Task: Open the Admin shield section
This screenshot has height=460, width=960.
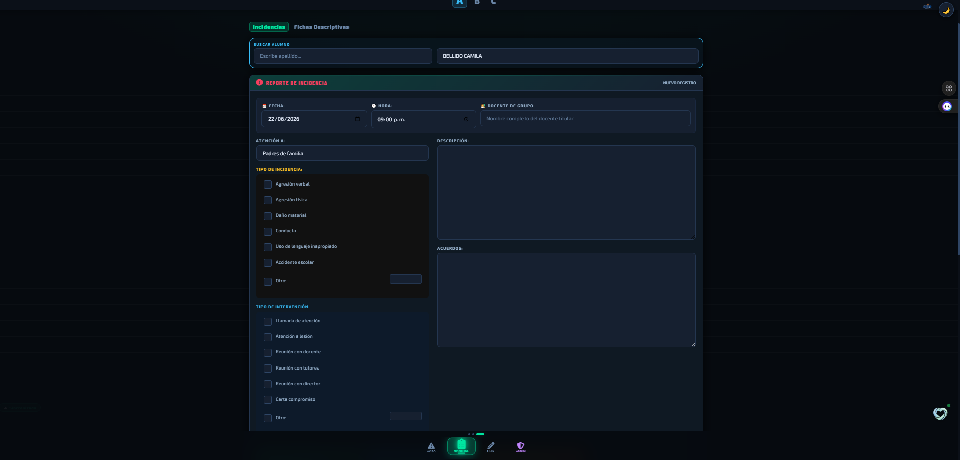Action: [520, 447]
